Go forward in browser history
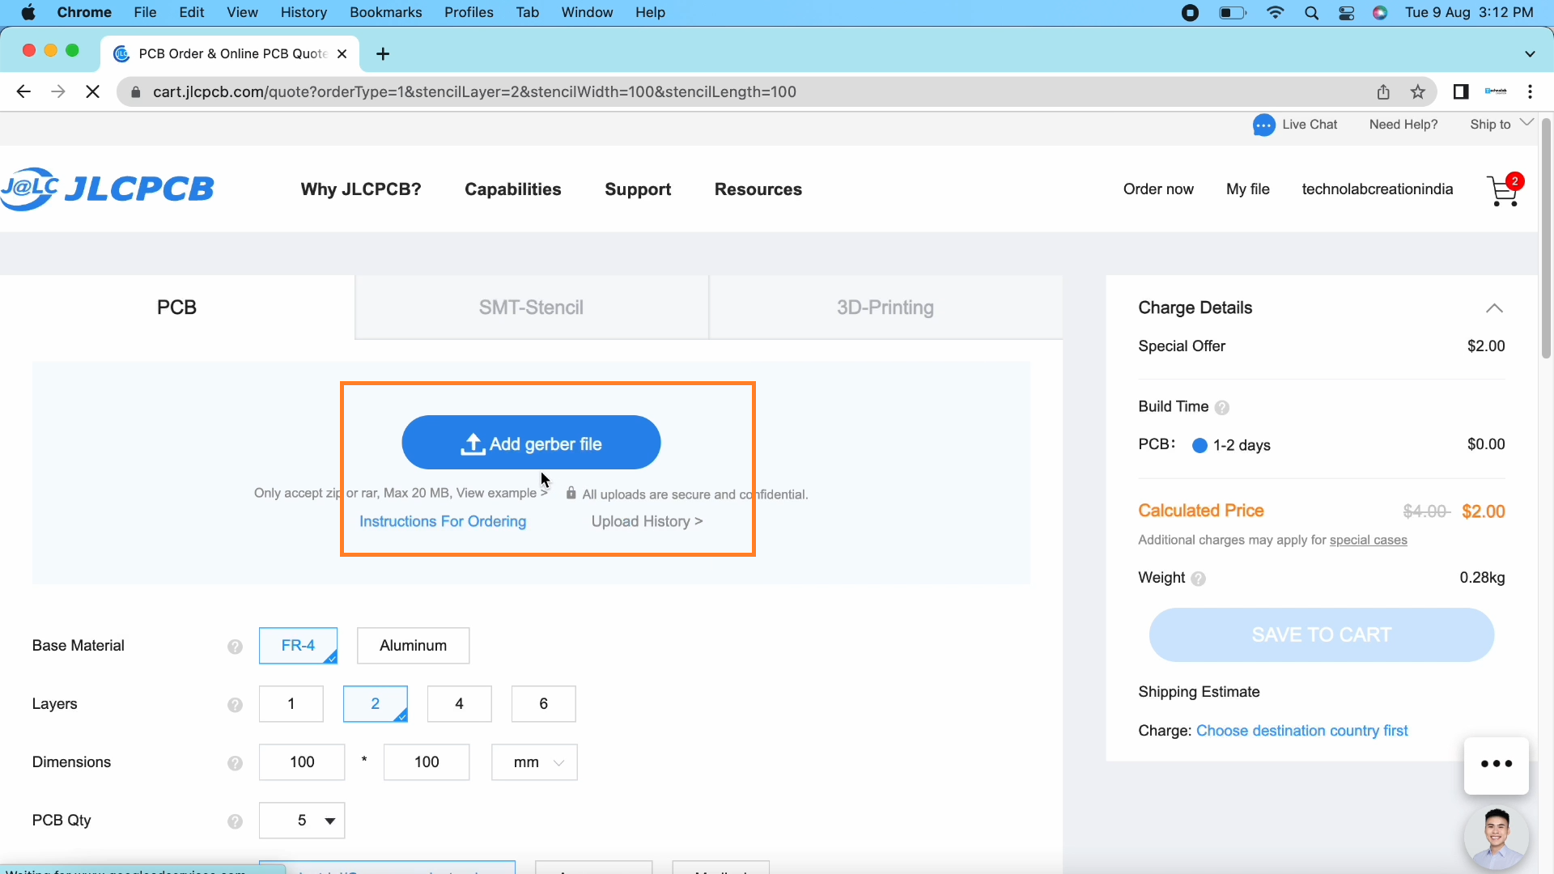The image size is (1554, 874). (x=58, y=92)
